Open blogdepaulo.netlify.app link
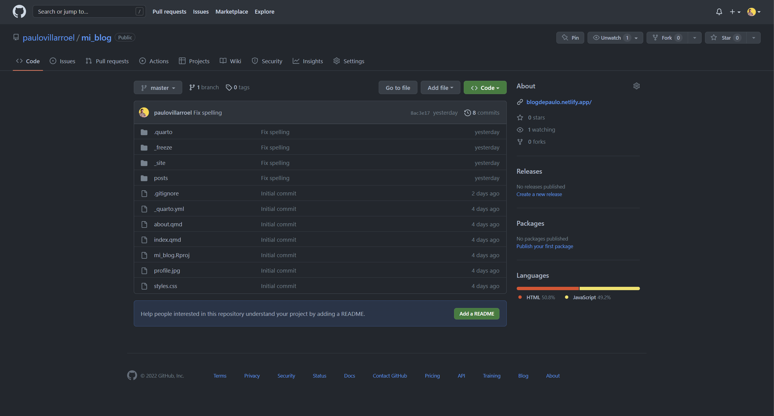 click(559, 102)
